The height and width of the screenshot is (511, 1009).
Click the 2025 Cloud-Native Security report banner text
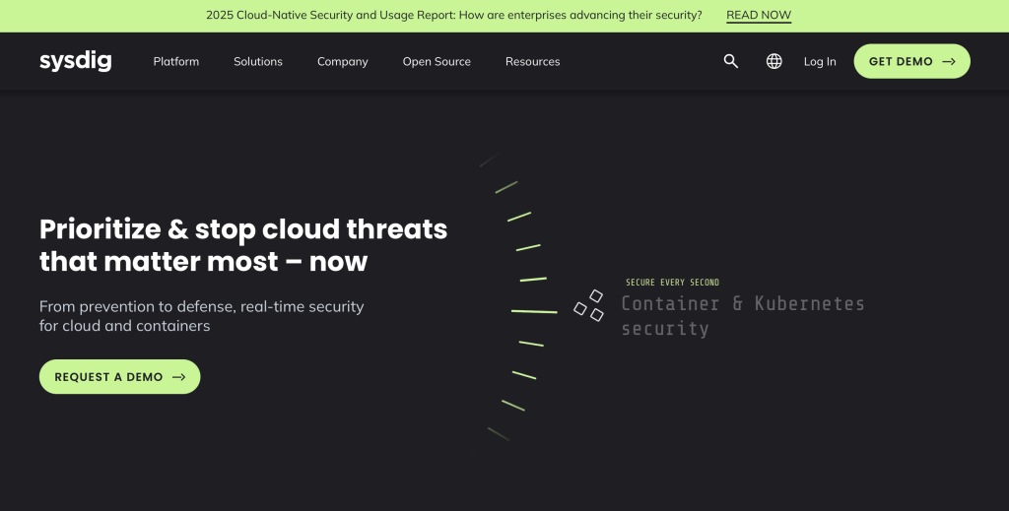(453, 15)
